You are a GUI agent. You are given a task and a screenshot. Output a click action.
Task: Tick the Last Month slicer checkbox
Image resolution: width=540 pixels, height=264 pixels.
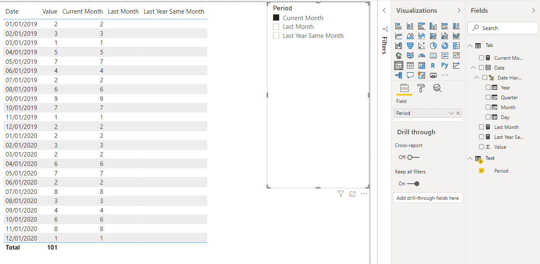(276, 27)
